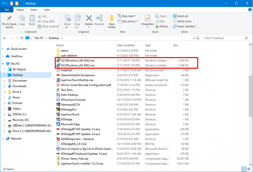The height and width of the screenshot is (172, 253).
Task: Navigate back using the Back button
Action: [x=5, y=38]
